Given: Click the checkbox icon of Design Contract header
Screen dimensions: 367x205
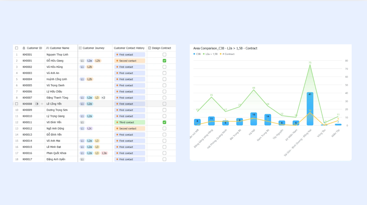Looking at the screenshot, I should (150, 48).
